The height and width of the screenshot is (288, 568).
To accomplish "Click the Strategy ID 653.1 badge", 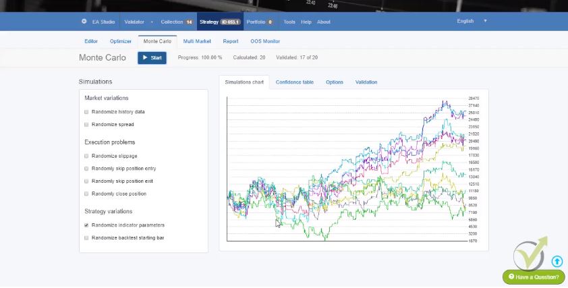I will [x=231, y=22].
